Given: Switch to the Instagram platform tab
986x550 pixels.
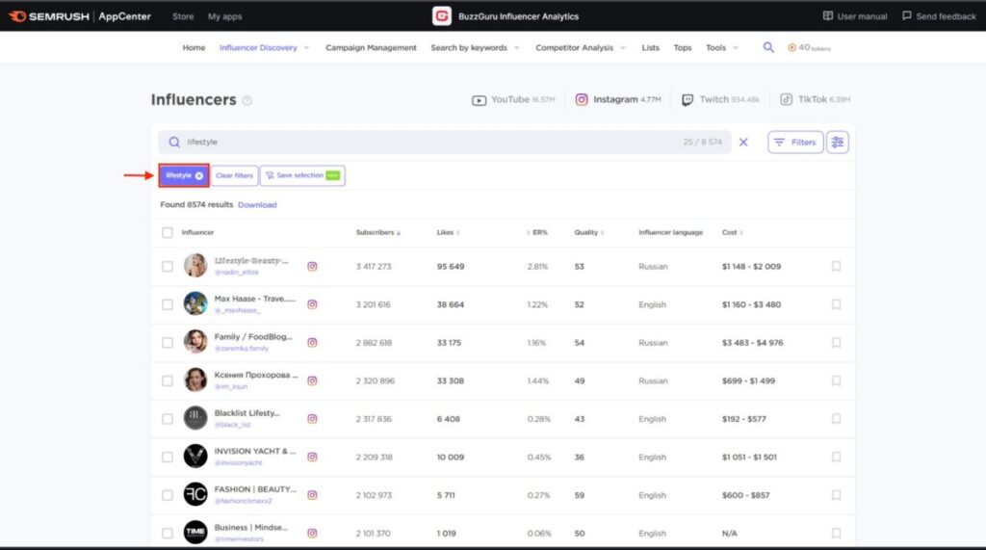Looking at the screenshot, I should [617, 99].
